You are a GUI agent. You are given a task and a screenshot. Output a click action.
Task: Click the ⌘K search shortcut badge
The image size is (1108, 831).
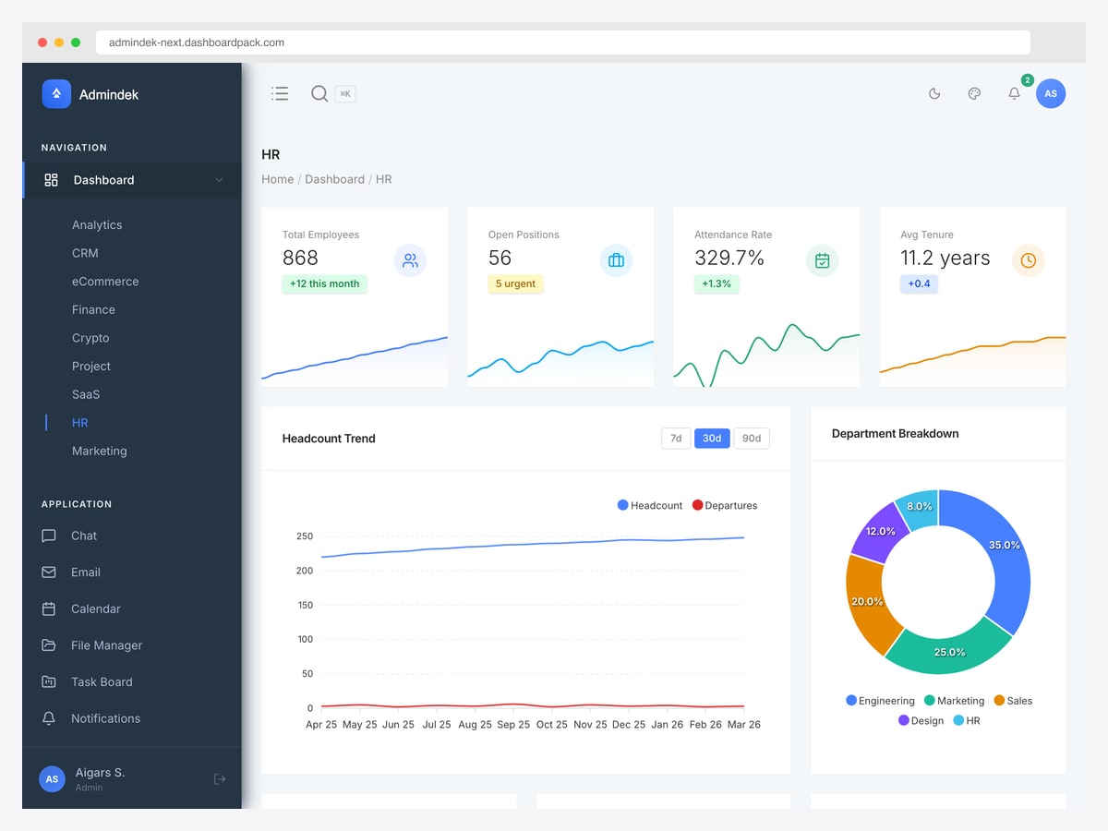(x=345, y=93)
